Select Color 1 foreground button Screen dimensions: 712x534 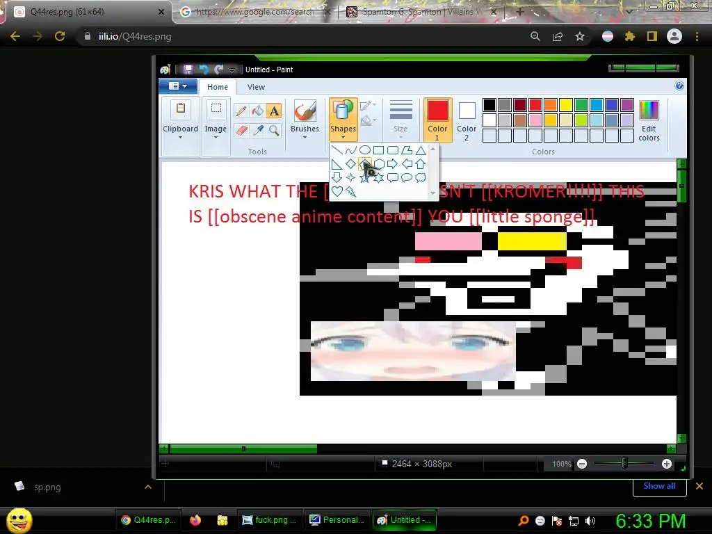click(438, 120)
